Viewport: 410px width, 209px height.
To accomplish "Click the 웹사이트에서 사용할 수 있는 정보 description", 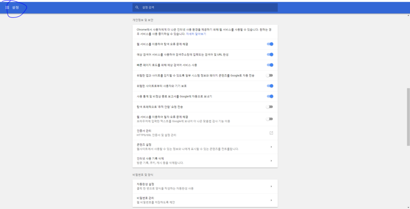I will (188, 149).
